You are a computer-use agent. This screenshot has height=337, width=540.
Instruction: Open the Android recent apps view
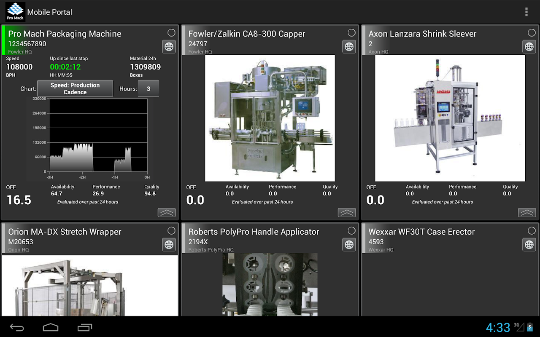(x=85, y=327)
